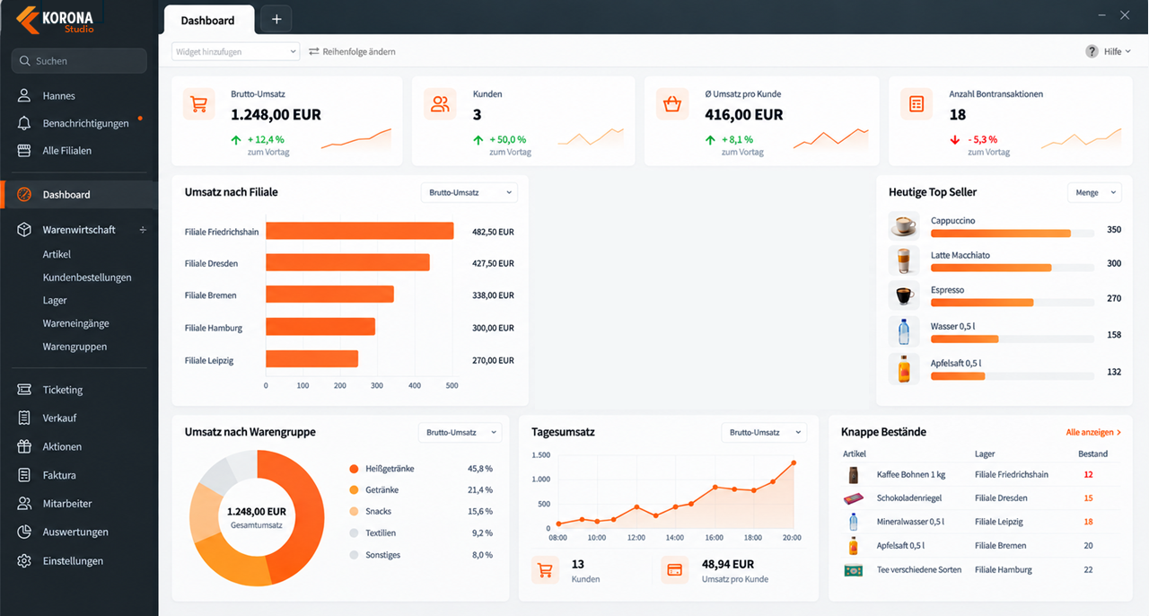The image size is (1149, 616).
Task: Click the Einstellungen label in sidebar
Action: pos(73,561)
